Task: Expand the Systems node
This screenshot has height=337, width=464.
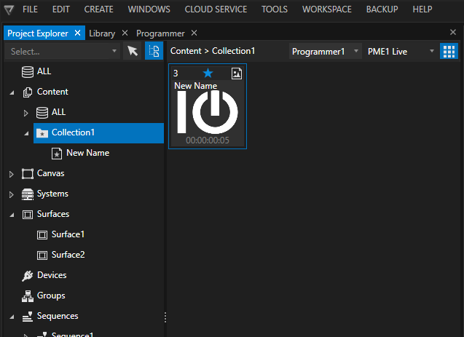Action: coord(11,194)
